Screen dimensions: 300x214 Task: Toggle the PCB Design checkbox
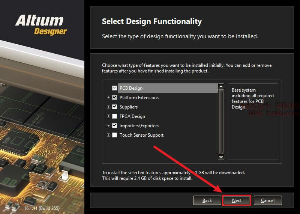click(114, 88)
